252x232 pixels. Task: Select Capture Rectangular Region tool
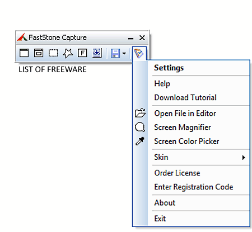point(53,53)
